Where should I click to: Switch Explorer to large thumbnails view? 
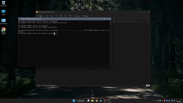pyautogui.click(x=149, y=86)
